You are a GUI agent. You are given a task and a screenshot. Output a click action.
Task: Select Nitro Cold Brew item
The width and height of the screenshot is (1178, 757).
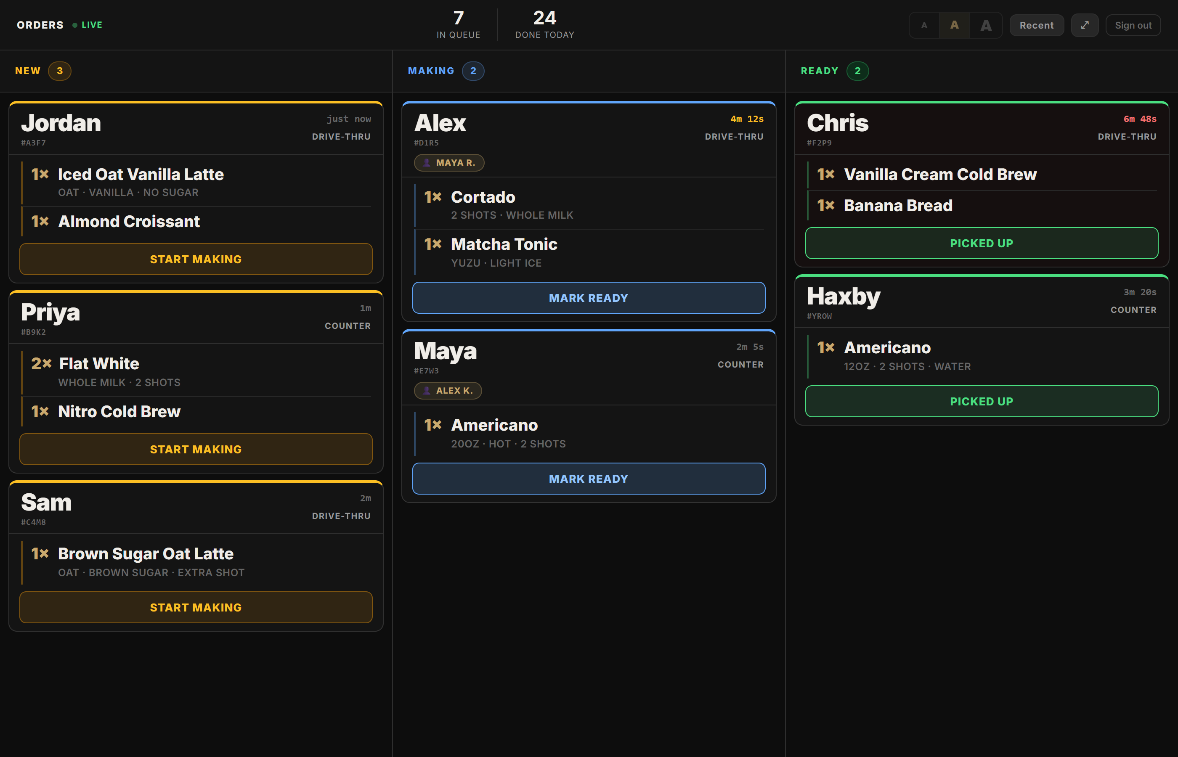pyautogui.click(x=196, y=411)
